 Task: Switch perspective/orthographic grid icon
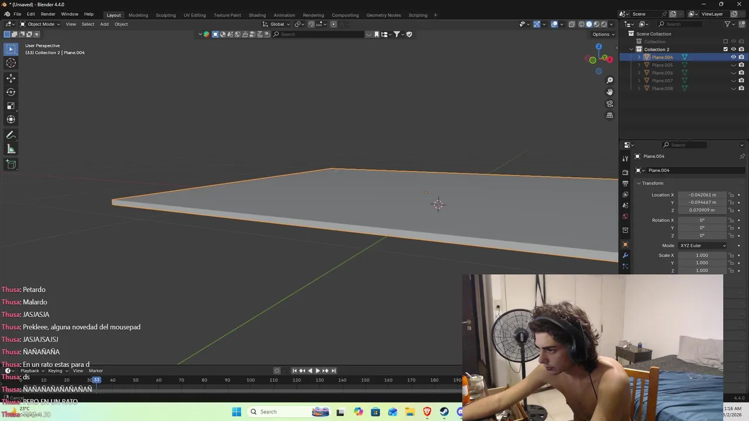(x=610, y=115)
